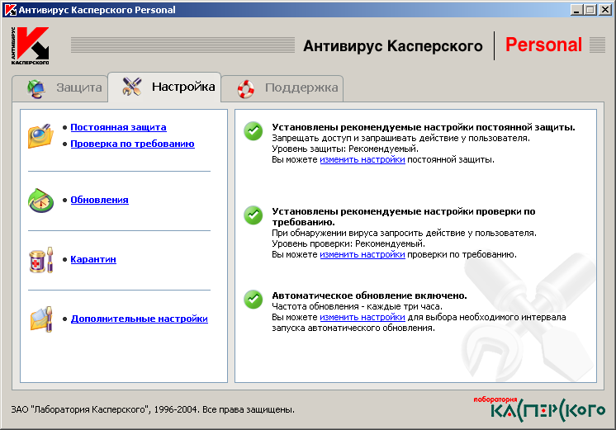Click the Антивирус Касперского header title
This screenshot has height=430, width=616.
[x=392, y=46]
